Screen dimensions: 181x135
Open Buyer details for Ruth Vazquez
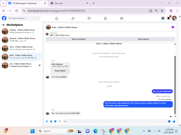point(60,71)
